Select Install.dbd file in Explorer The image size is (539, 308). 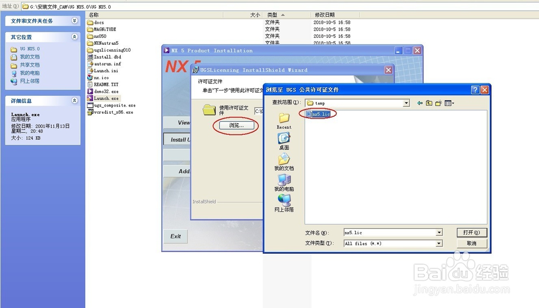coord(104,57)
